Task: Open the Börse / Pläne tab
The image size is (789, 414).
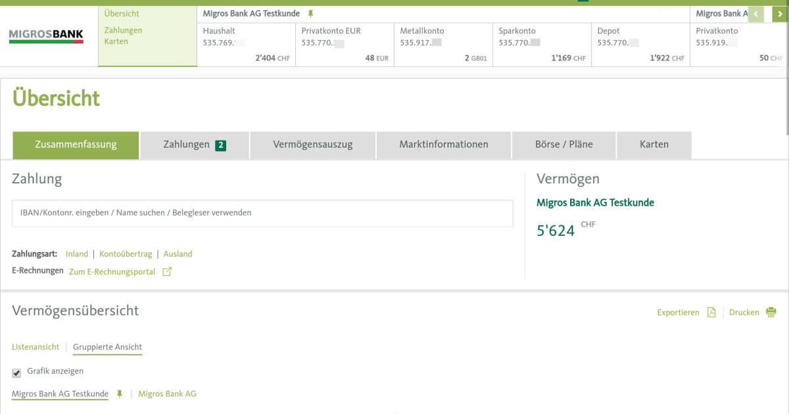Action: click(x=563, y=144)
